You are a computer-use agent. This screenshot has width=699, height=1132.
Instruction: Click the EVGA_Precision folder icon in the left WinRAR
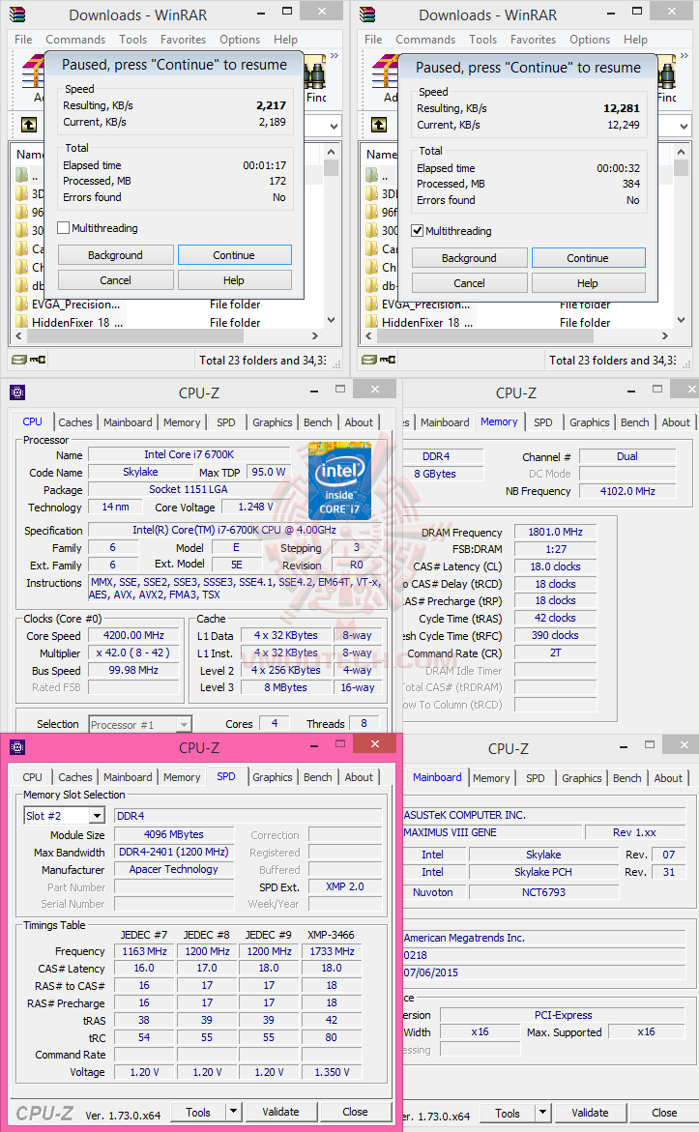click(x=21, y=304)
